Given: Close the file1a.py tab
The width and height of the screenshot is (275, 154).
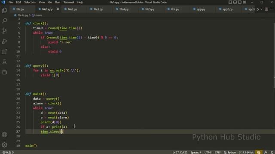Looking at the screenshot, I should [58, 9].
